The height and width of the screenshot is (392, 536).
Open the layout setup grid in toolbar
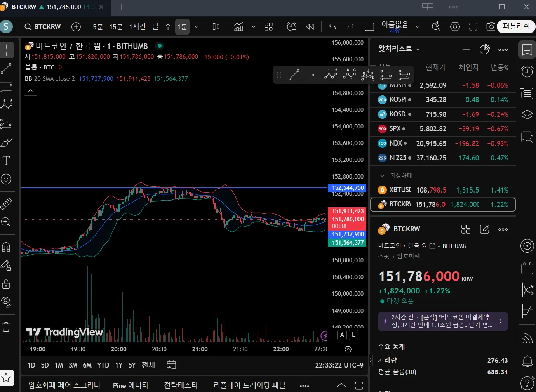click(x=268, y=27)
